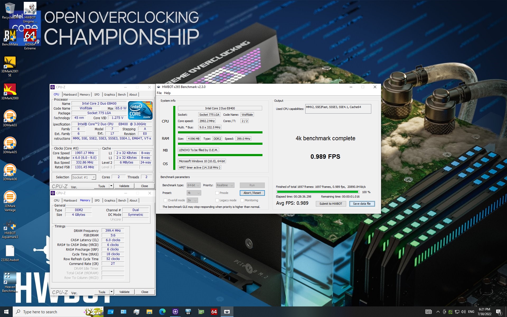Click Intel Core 2 logo in CPU-Z
507x317 pixels.
[140, 110]
